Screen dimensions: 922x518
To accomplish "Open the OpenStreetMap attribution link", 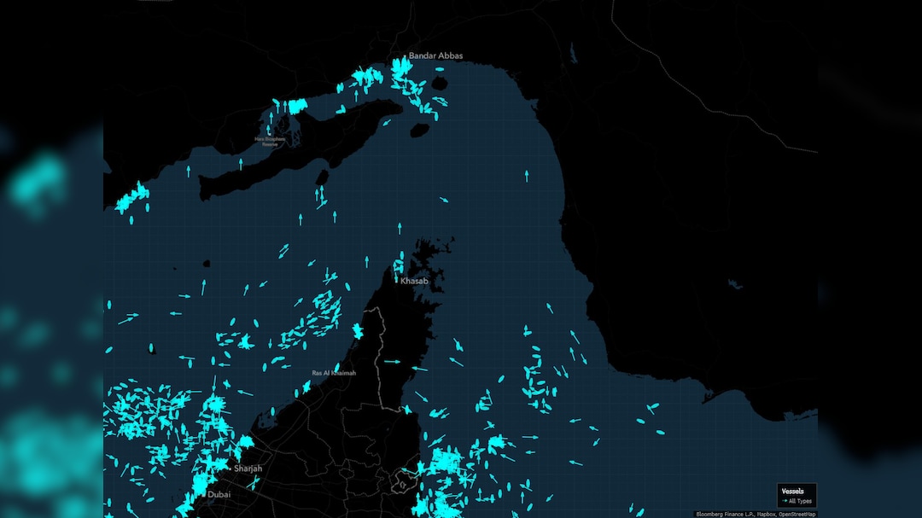I will coord(796,514).
